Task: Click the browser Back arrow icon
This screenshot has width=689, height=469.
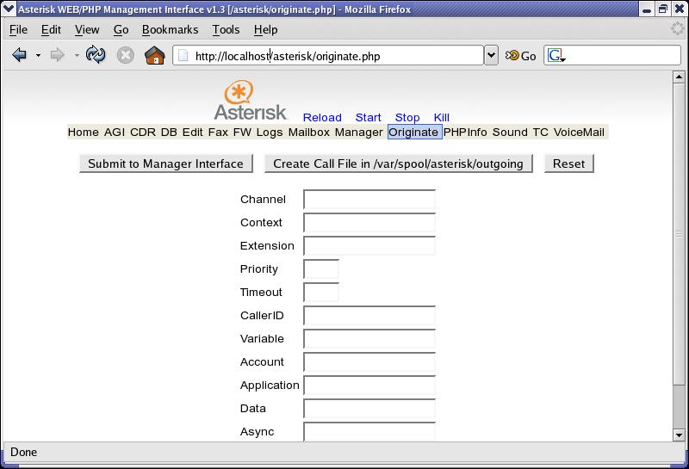Action: pos(19,56)
